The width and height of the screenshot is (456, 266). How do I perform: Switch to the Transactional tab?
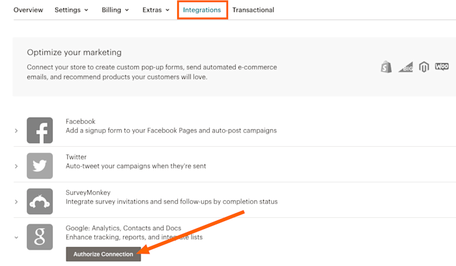coord(253,10)
